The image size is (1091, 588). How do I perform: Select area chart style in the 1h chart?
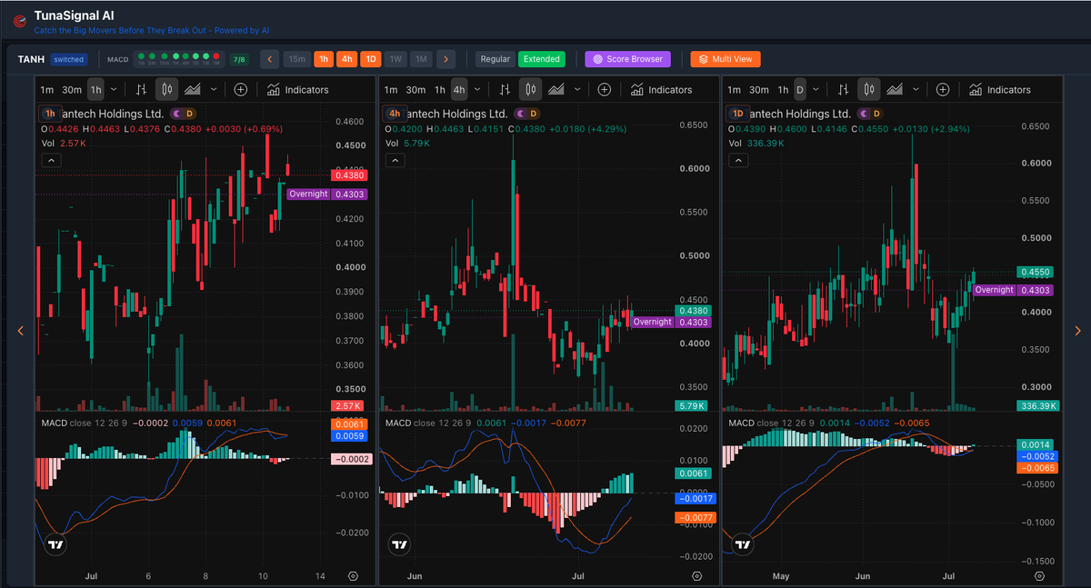coord(192,89)
